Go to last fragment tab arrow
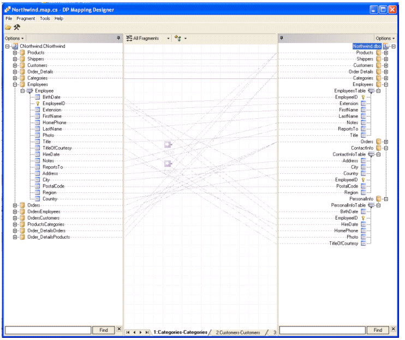Screen dimensions: 405x340 click(147, 332)
